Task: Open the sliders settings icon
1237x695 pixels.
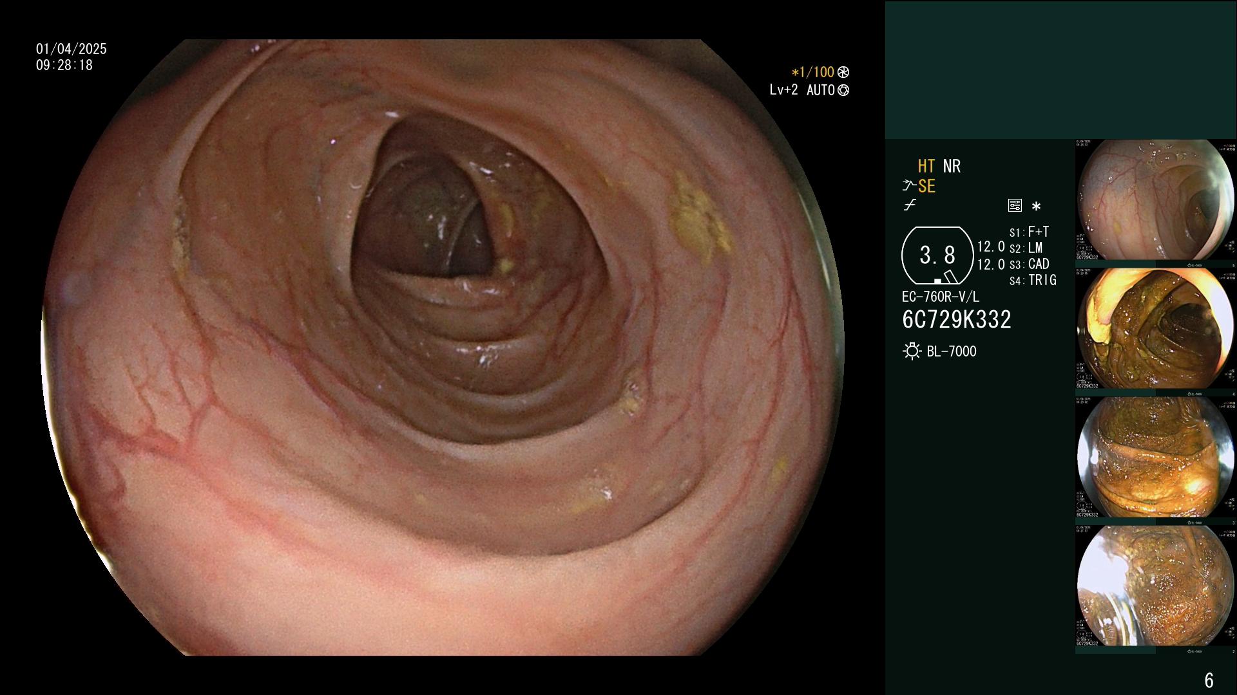Action: [1015, 205]
